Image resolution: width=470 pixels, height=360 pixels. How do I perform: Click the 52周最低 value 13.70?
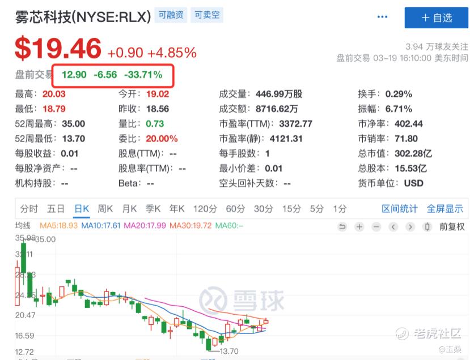click(x=74, y=139)
